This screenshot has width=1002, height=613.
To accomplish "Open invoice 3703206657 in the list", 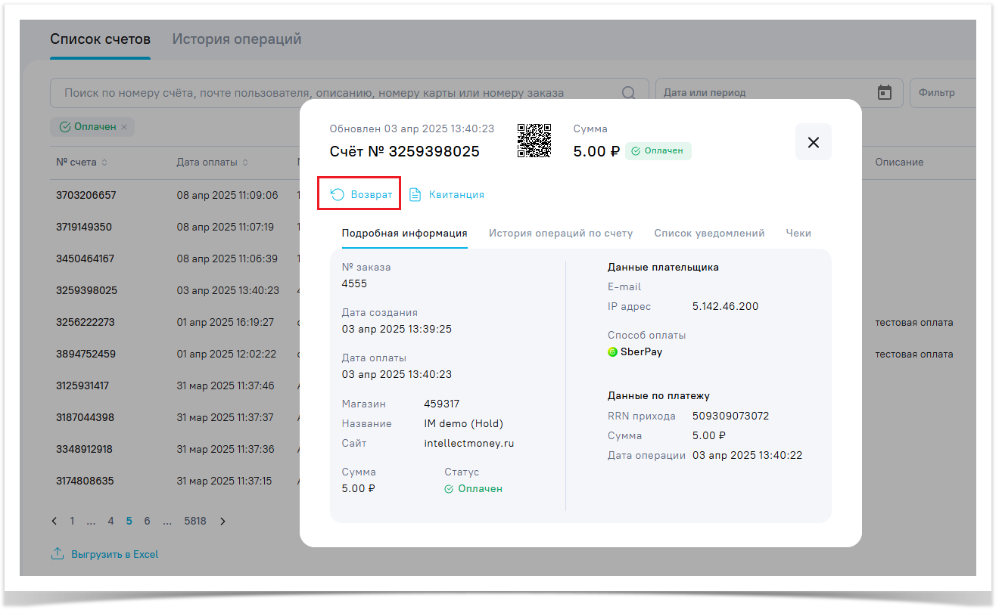I will click(86, 195).
